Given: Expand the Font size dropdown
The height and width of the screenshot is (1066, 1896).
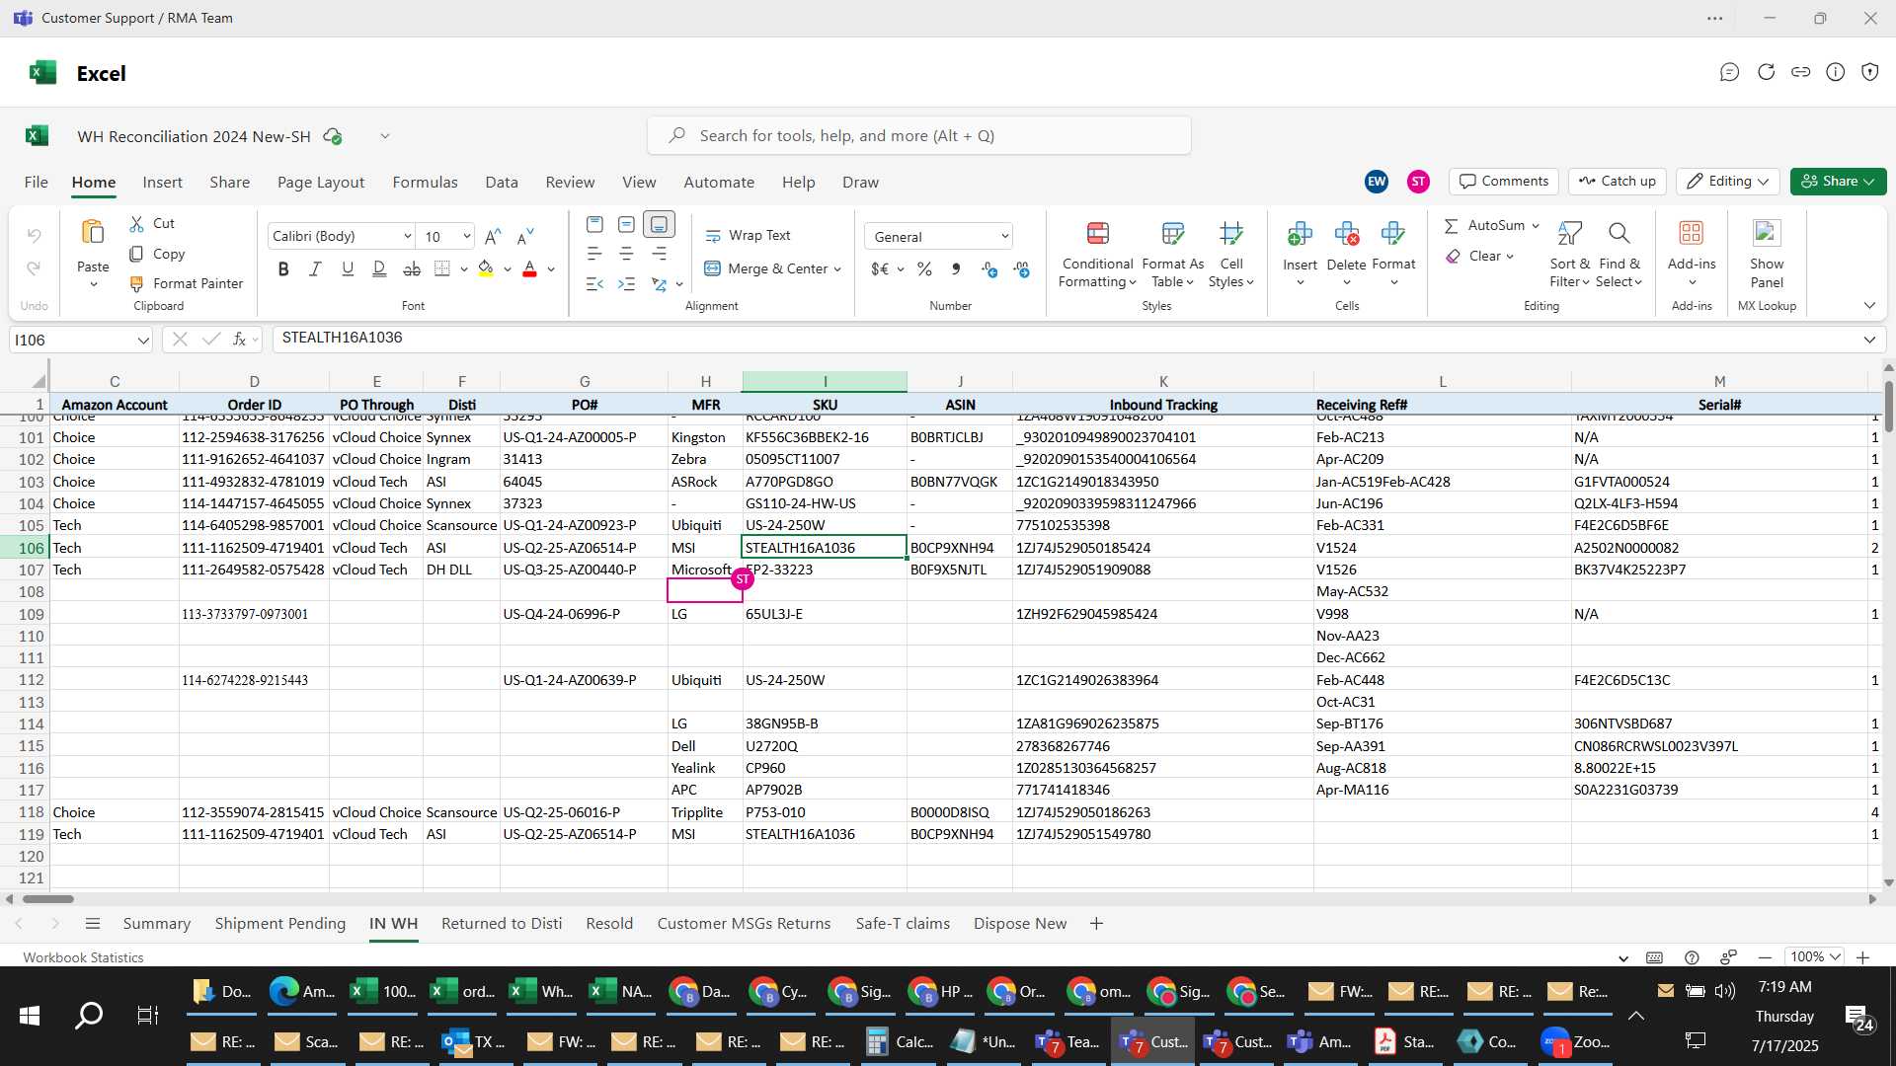Looking at the screenshot, I should pyautogui.click(x=466, y=236).
